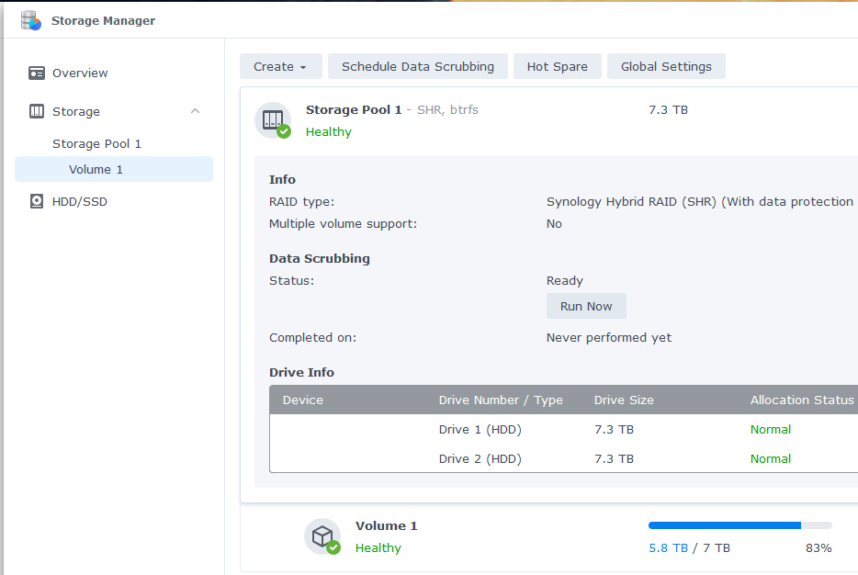Click the 83% usage value
This screenshot has width=858, height=575.
pyautogui.click(x=818, y=547)
